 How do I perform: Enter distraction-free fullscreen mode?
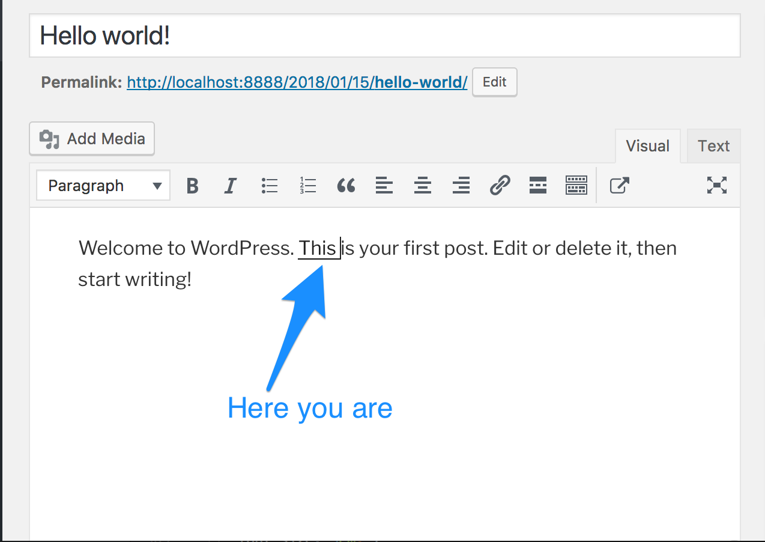717,186
